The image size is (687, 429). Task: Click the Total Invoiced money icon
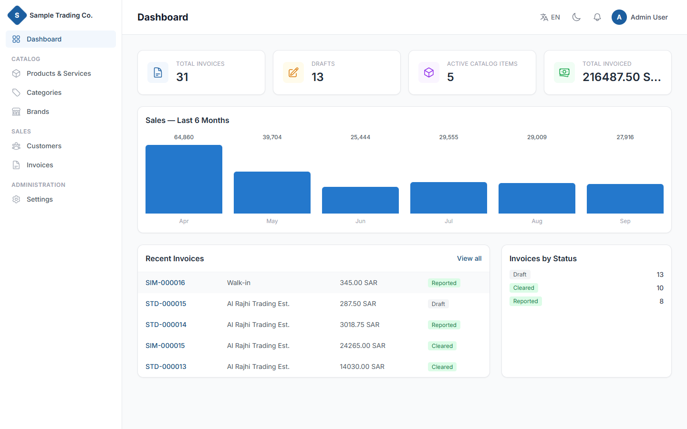pyautogui.click(x=564, y=72)
